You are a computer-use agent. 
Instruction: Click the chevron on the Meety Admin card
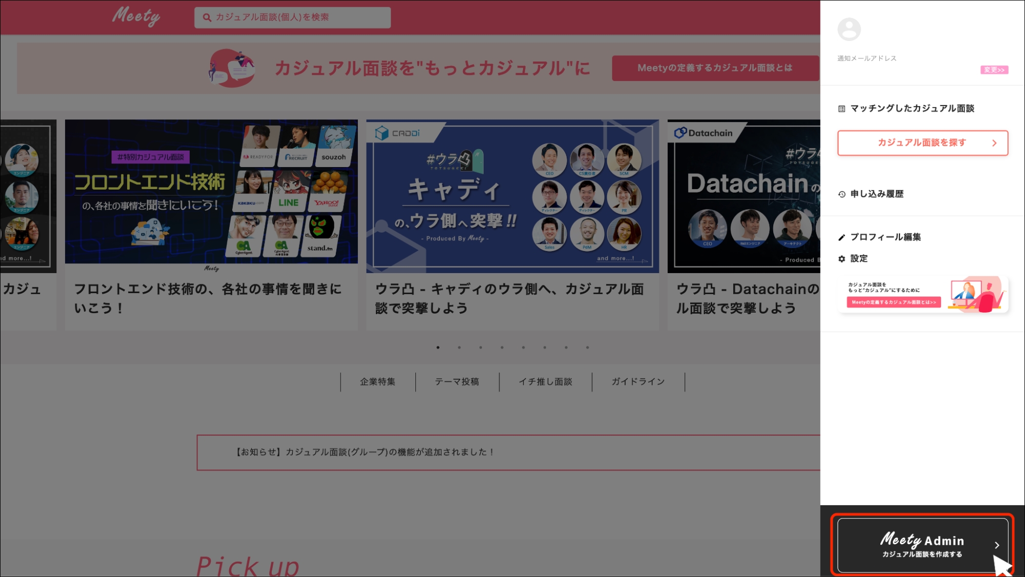tap(997, 546)
